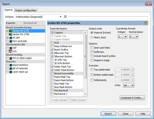Open scheme settings gear icon
The width and height of the screenshot is (154, 119).
pos(65,17)
